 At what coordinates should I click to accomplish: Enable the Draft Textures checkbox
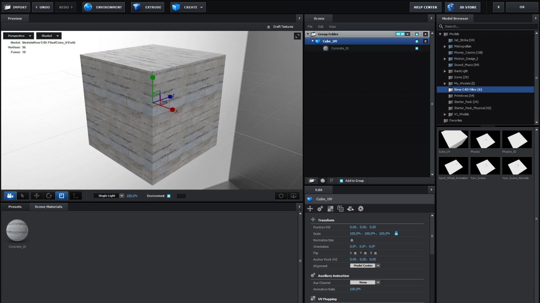click(x=269, y=27)
